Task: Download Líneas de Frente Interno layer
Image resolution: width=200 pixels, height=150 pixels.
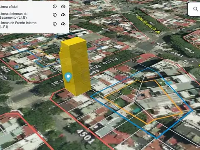Action: click(63, 24)
